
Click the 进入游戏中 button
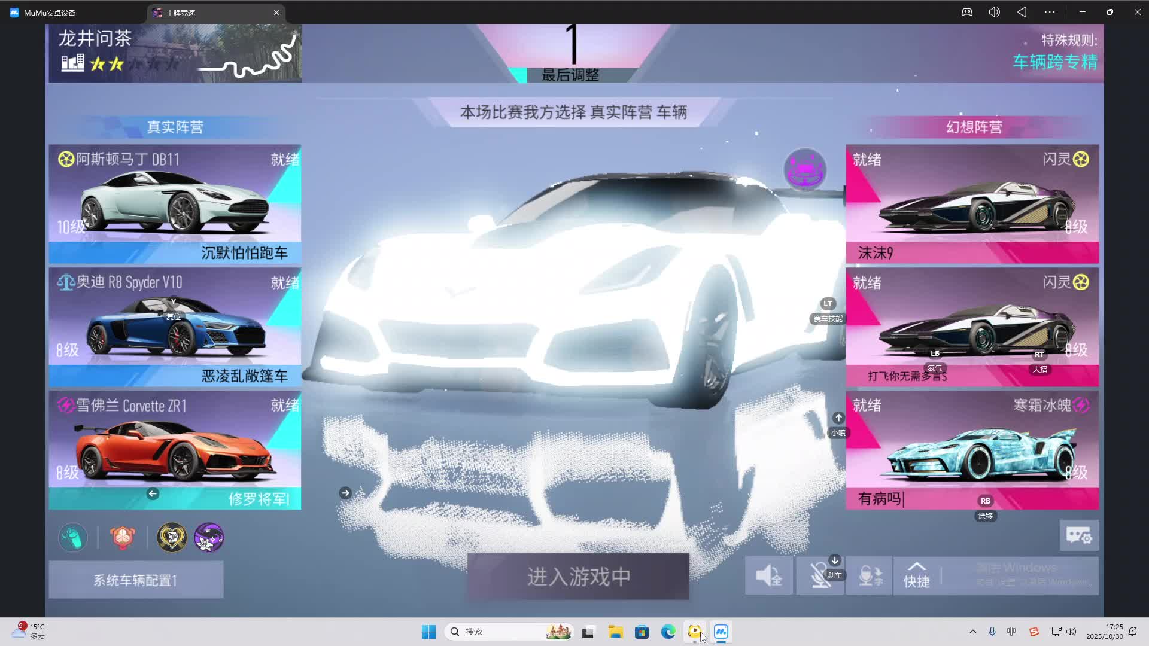point(578,577)
